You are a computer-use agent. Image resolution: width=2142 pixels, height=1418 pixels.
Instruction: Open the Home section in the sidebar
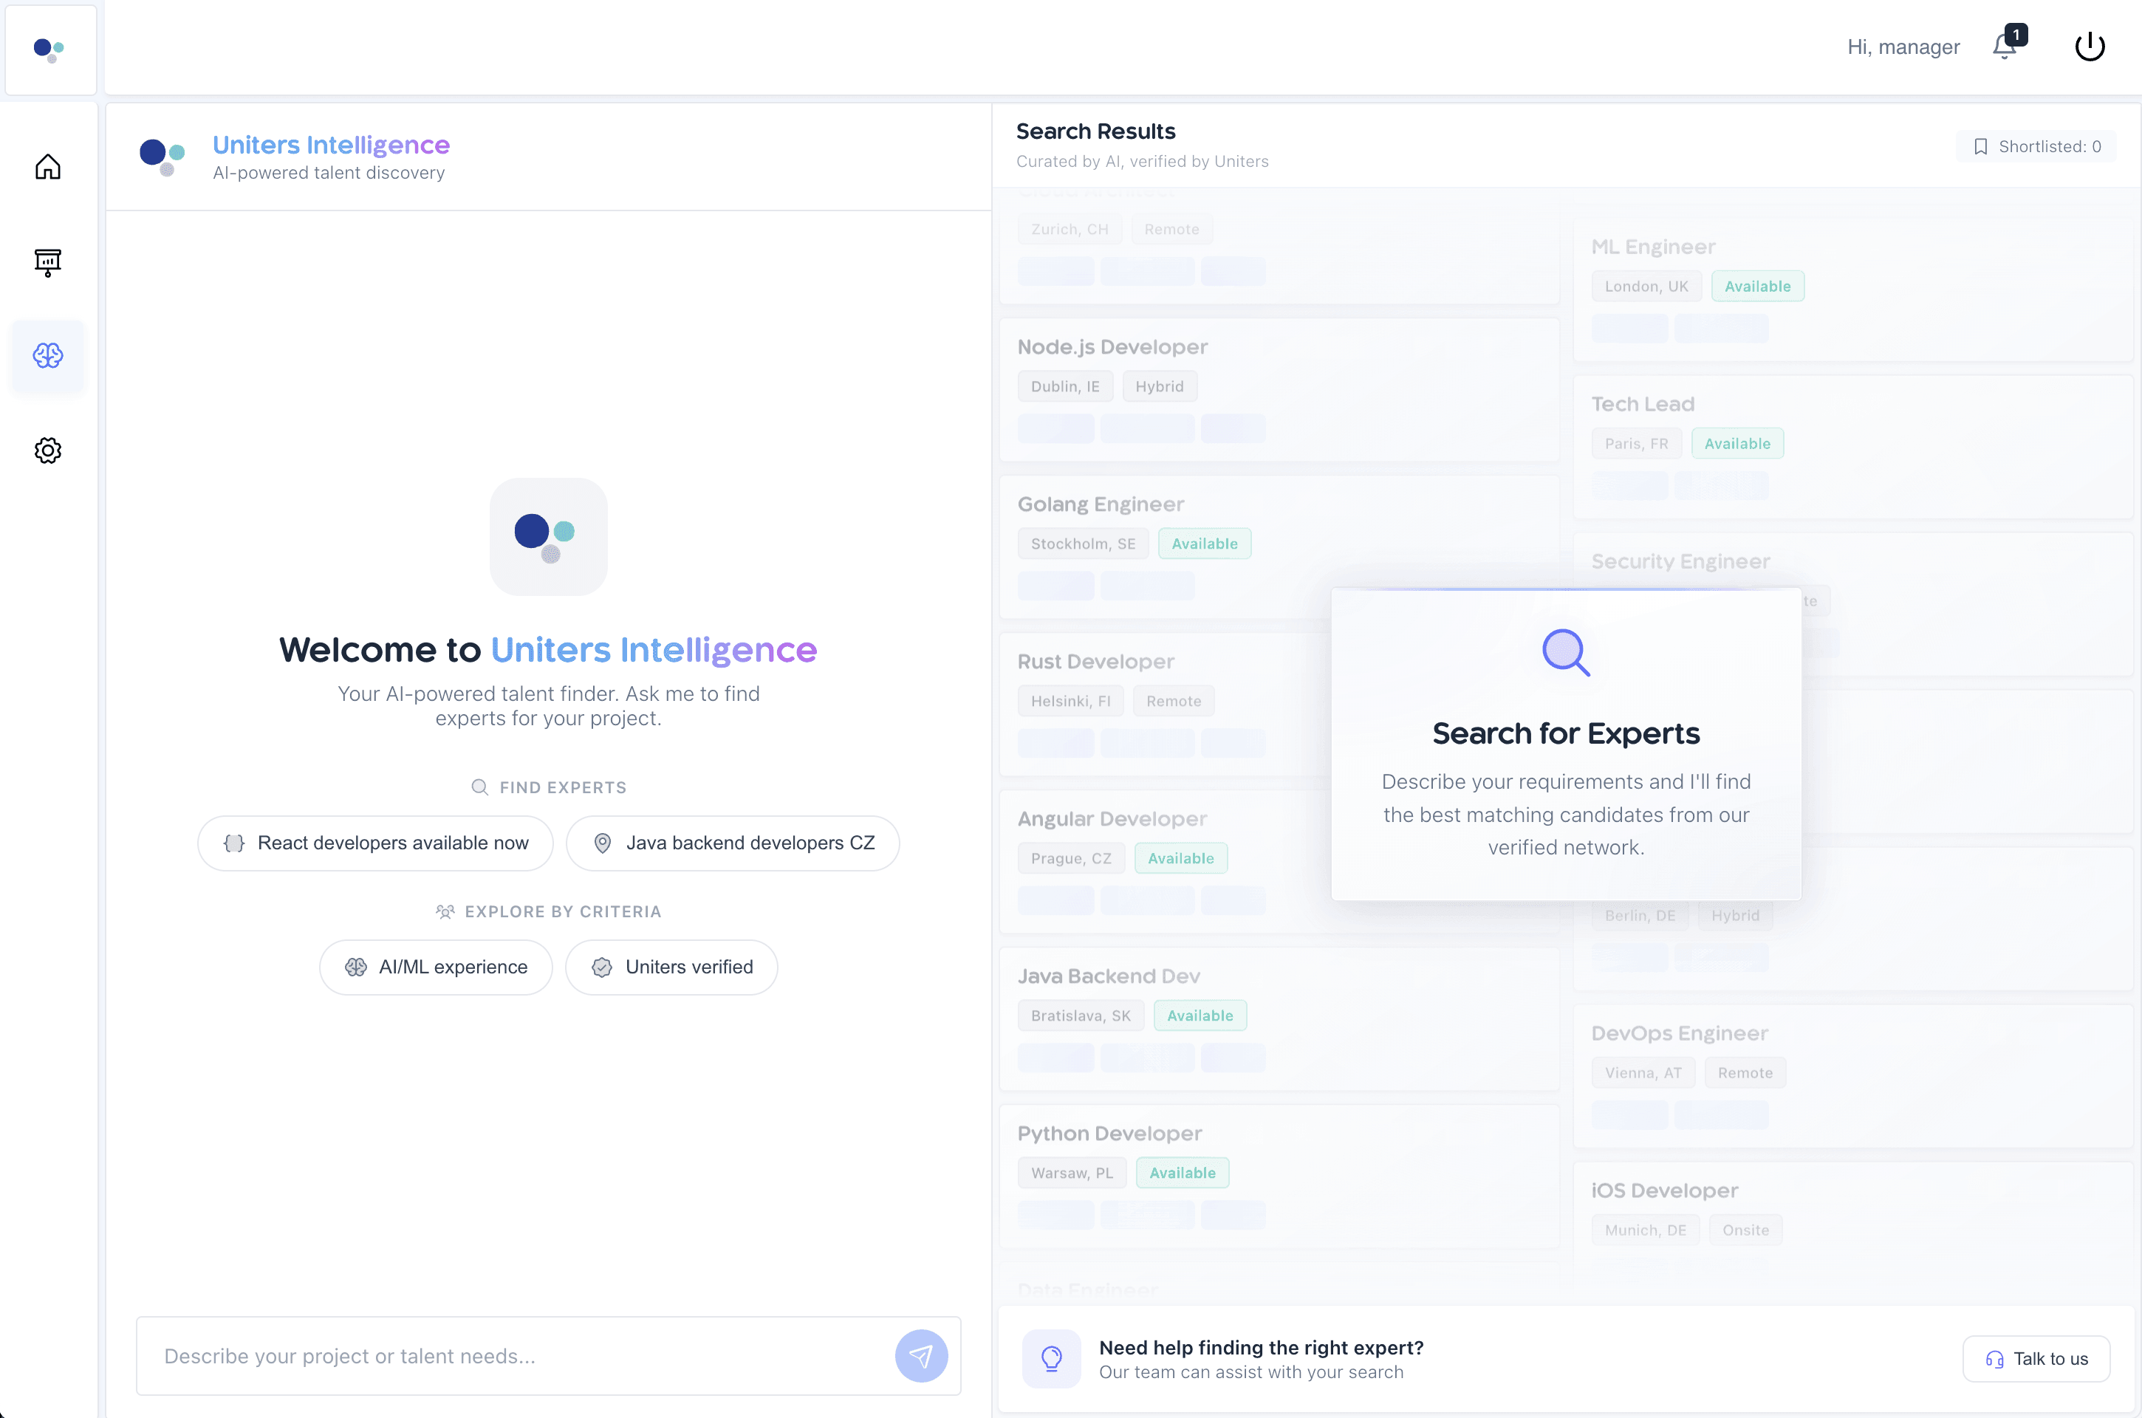click(48, 168)
